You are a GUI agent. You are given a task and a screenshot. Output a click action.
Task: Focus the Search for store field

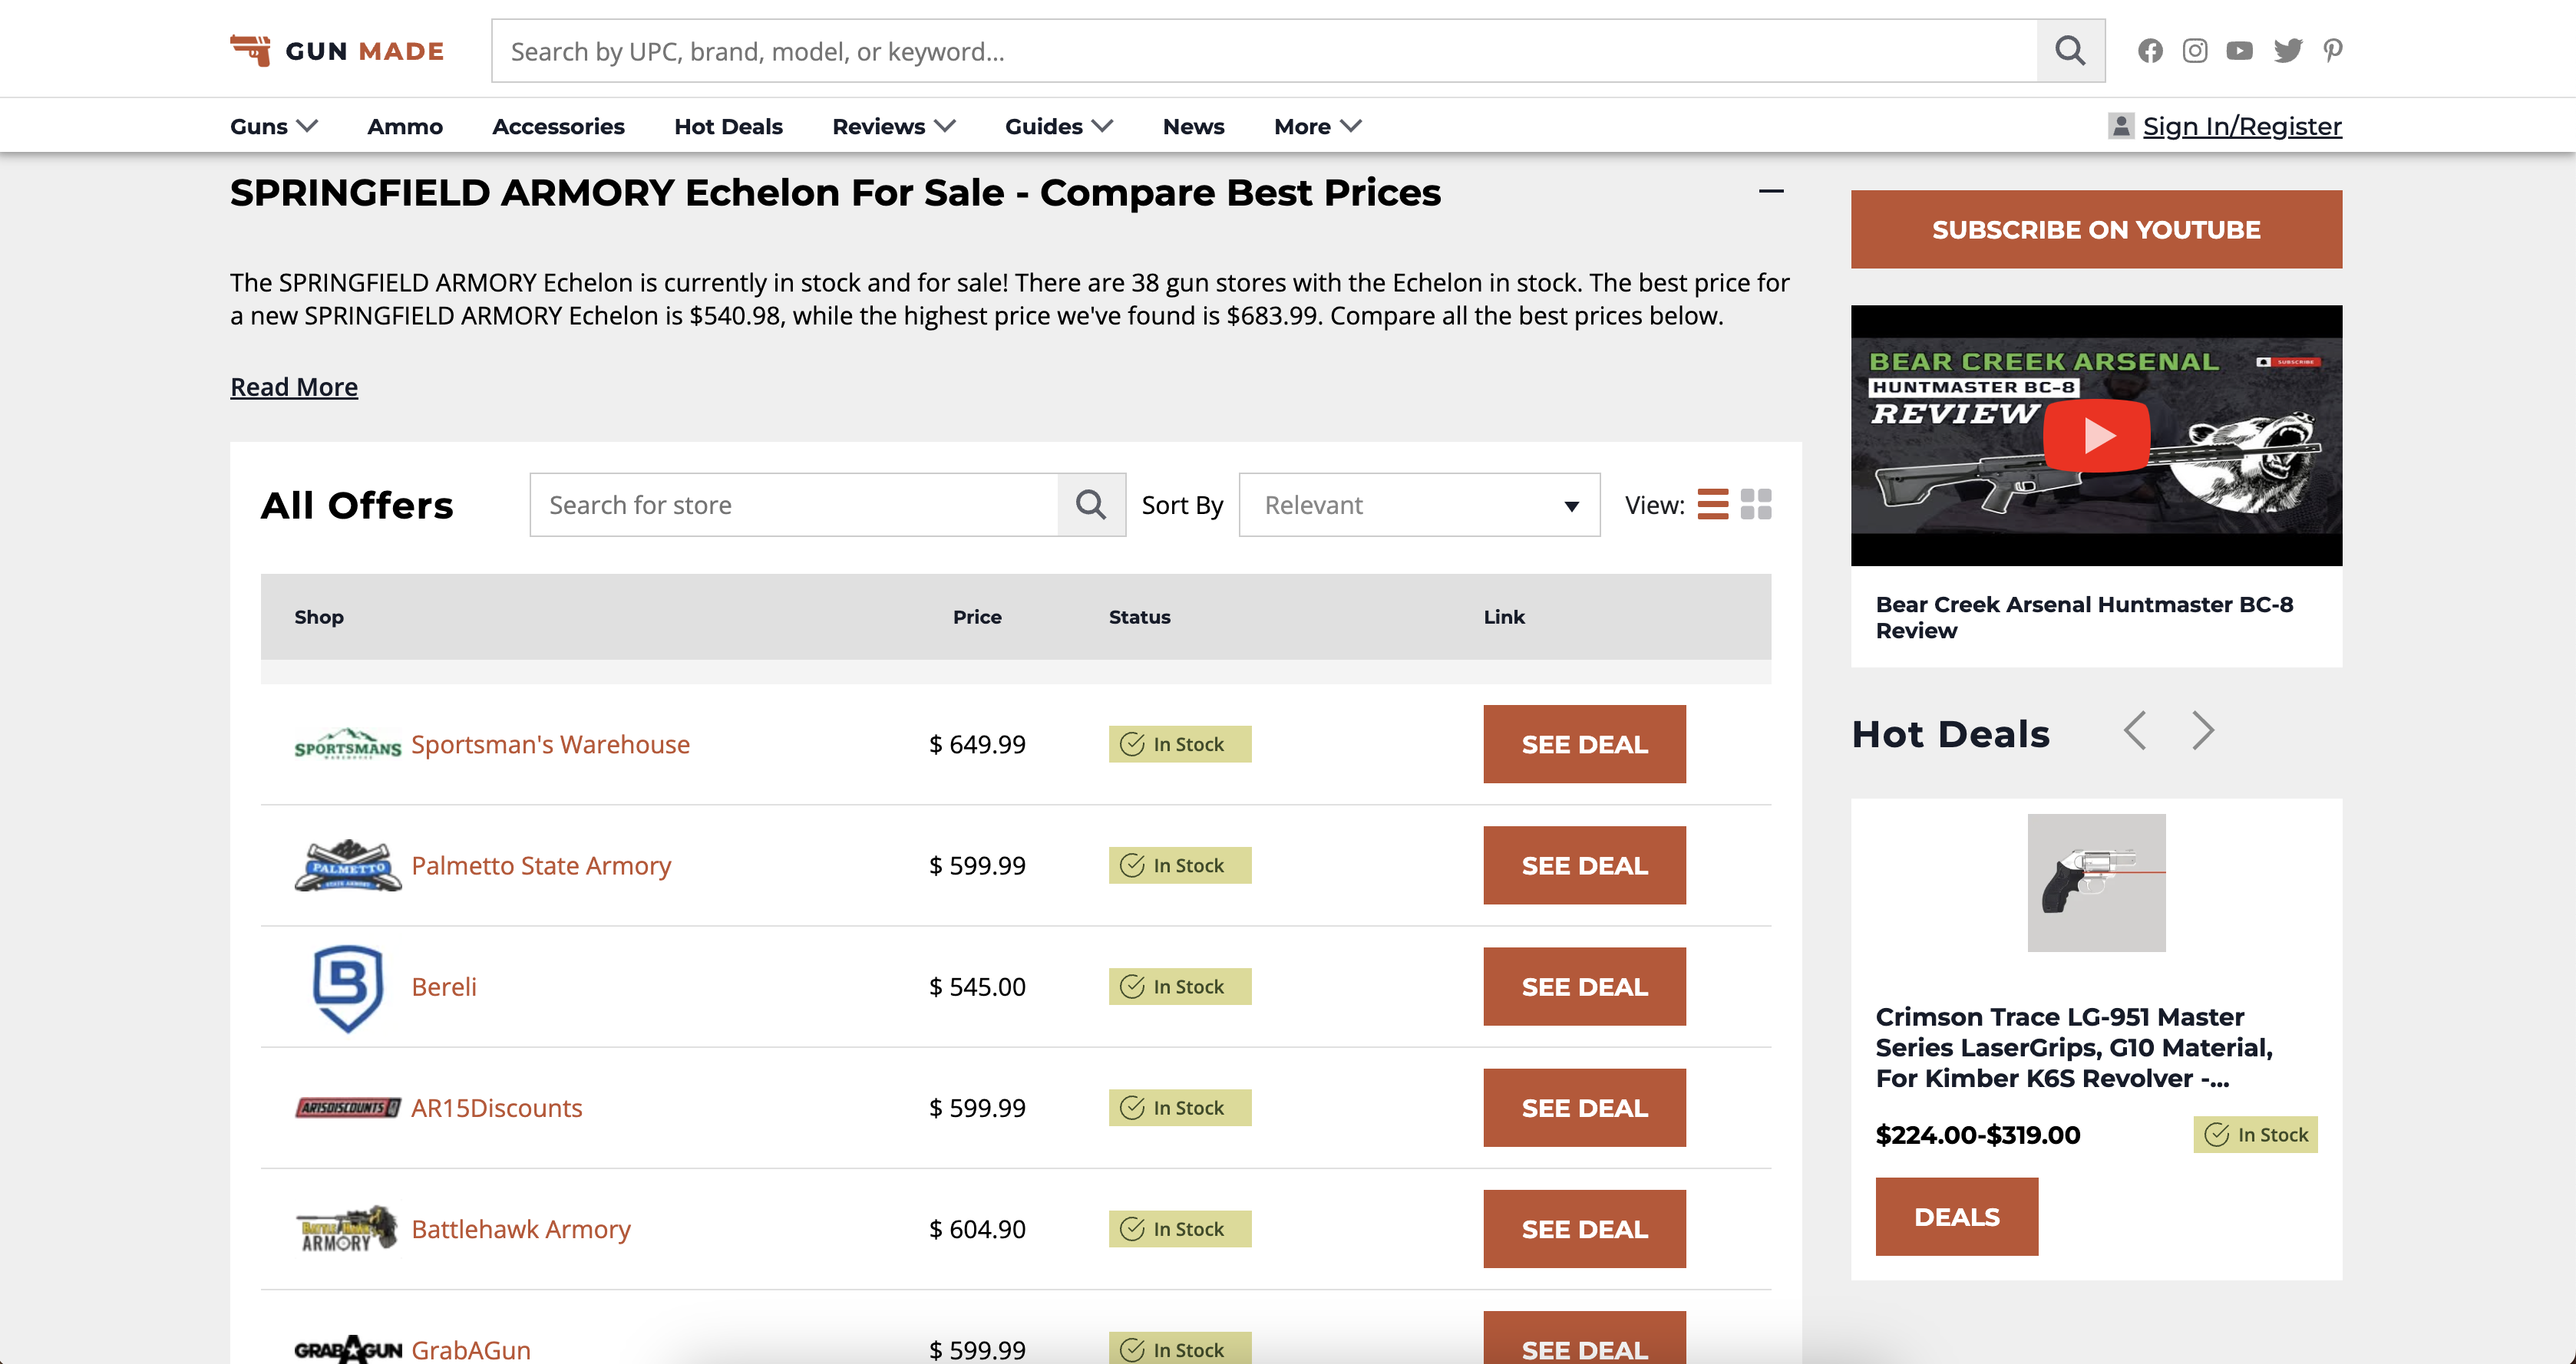pyautogui.click(x=794, y=505)
